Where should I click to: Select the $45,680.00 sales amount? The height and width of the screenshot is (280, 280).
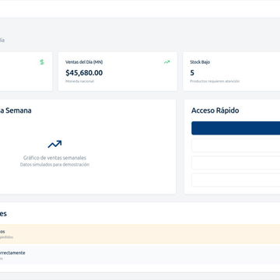coord(84,73)
